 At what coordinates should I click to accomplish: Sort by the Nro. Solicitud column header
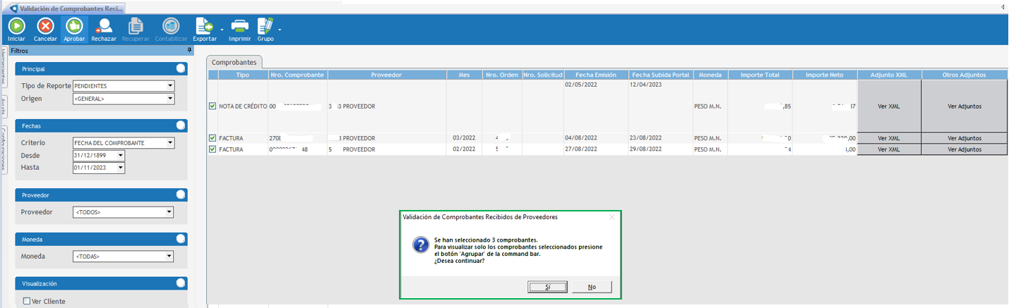tap(543, 75)
